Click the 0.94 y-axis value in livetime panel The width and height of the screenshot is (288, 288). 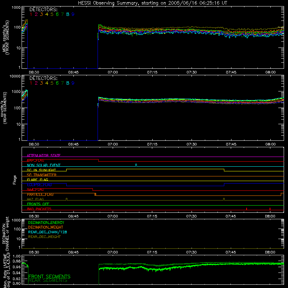[17, 273]
